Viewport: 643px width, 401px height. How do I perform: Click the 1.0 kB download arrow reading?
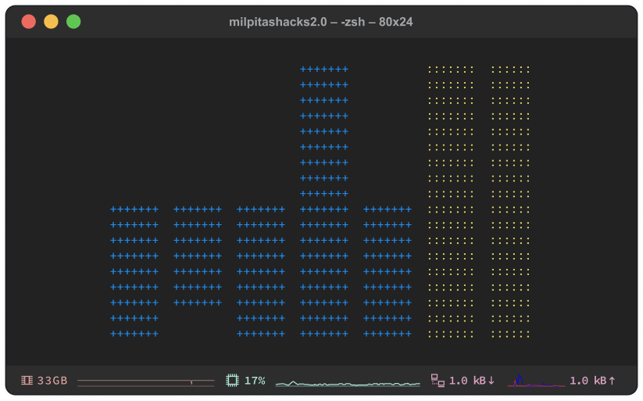[472, 381]
